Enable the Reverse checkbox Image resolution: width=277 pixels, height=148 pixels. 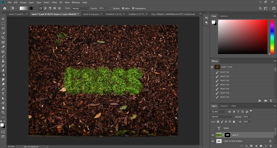112,8
